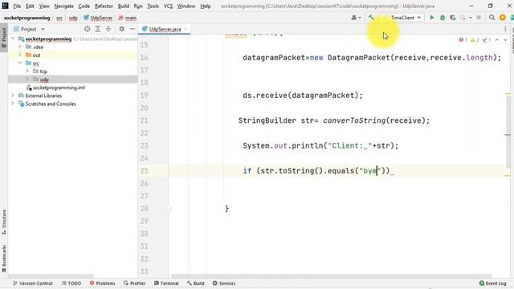This screenshot has height=289, width=514.
Task: Open the TODO tool window
Action: pyautogui.click(x=71, y=283)
